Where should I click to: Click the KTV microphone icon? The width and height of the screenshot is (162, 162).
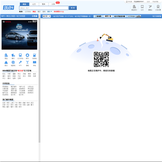[x=20, y=62]
